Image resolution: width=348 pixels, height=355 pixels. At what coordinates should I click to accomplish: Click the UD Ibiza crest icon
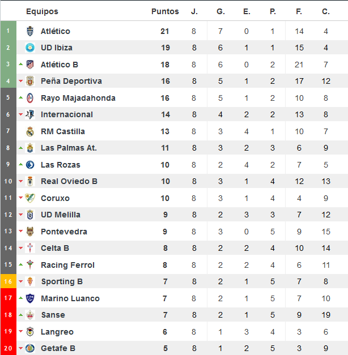(30, 48)
